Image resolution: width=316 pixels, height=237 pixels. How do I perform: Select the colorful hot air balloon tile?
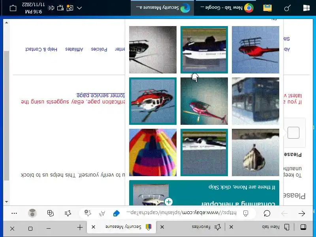coord(153,152)
